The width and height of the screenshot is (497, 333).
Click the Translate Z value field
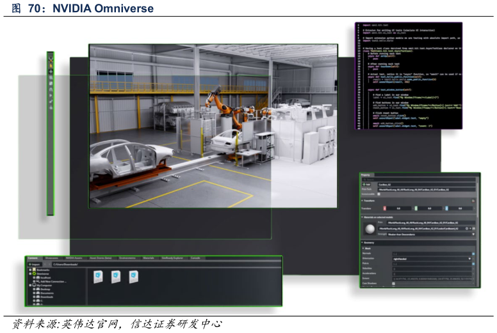pos(460,208)
